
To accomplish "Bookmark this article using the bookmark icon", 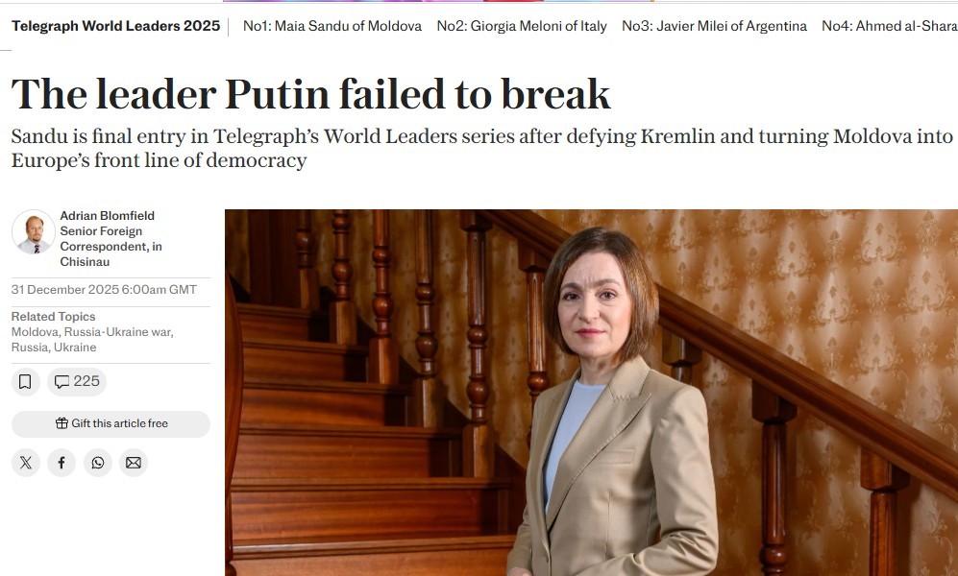I will tap(25, 381).
